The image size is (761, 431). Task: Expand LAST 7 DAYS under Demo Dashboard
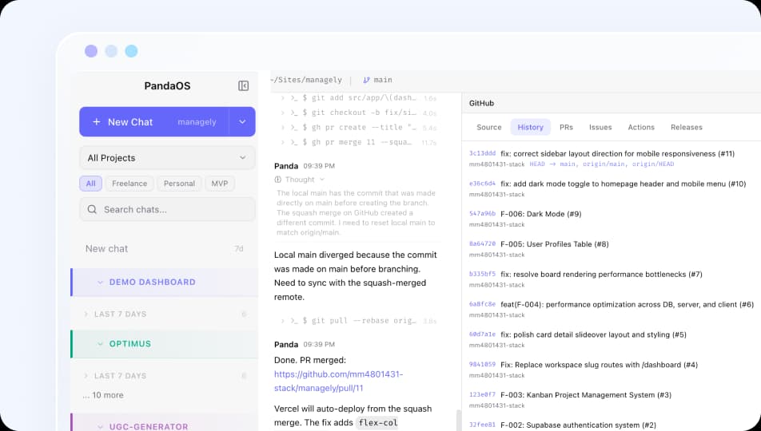pos(164,314)
